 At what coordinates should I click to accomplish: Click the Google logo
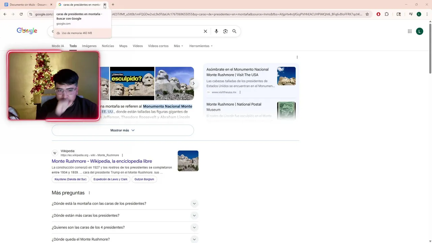[x=27, y=31]
